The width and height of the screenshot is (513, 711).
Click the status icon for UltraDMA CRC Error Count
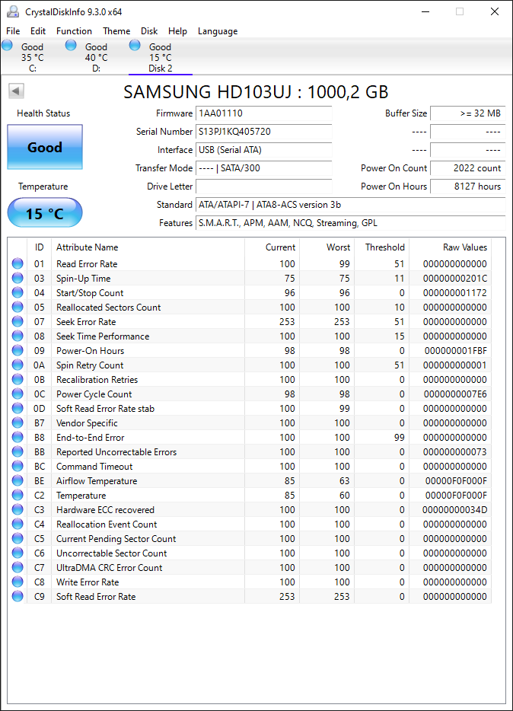tap(18, 567)
